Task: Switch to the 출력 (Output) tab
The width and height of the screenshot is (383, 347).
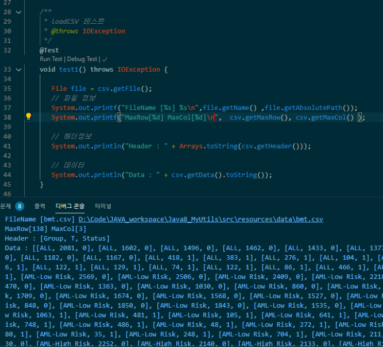Action: point(40,206)
